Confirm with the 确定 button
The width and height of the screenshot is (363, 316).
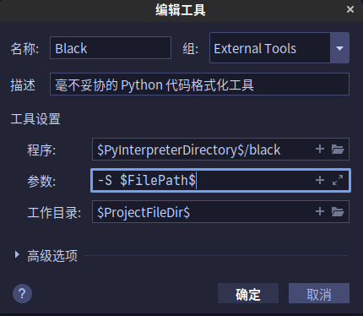tap(248, 293)
